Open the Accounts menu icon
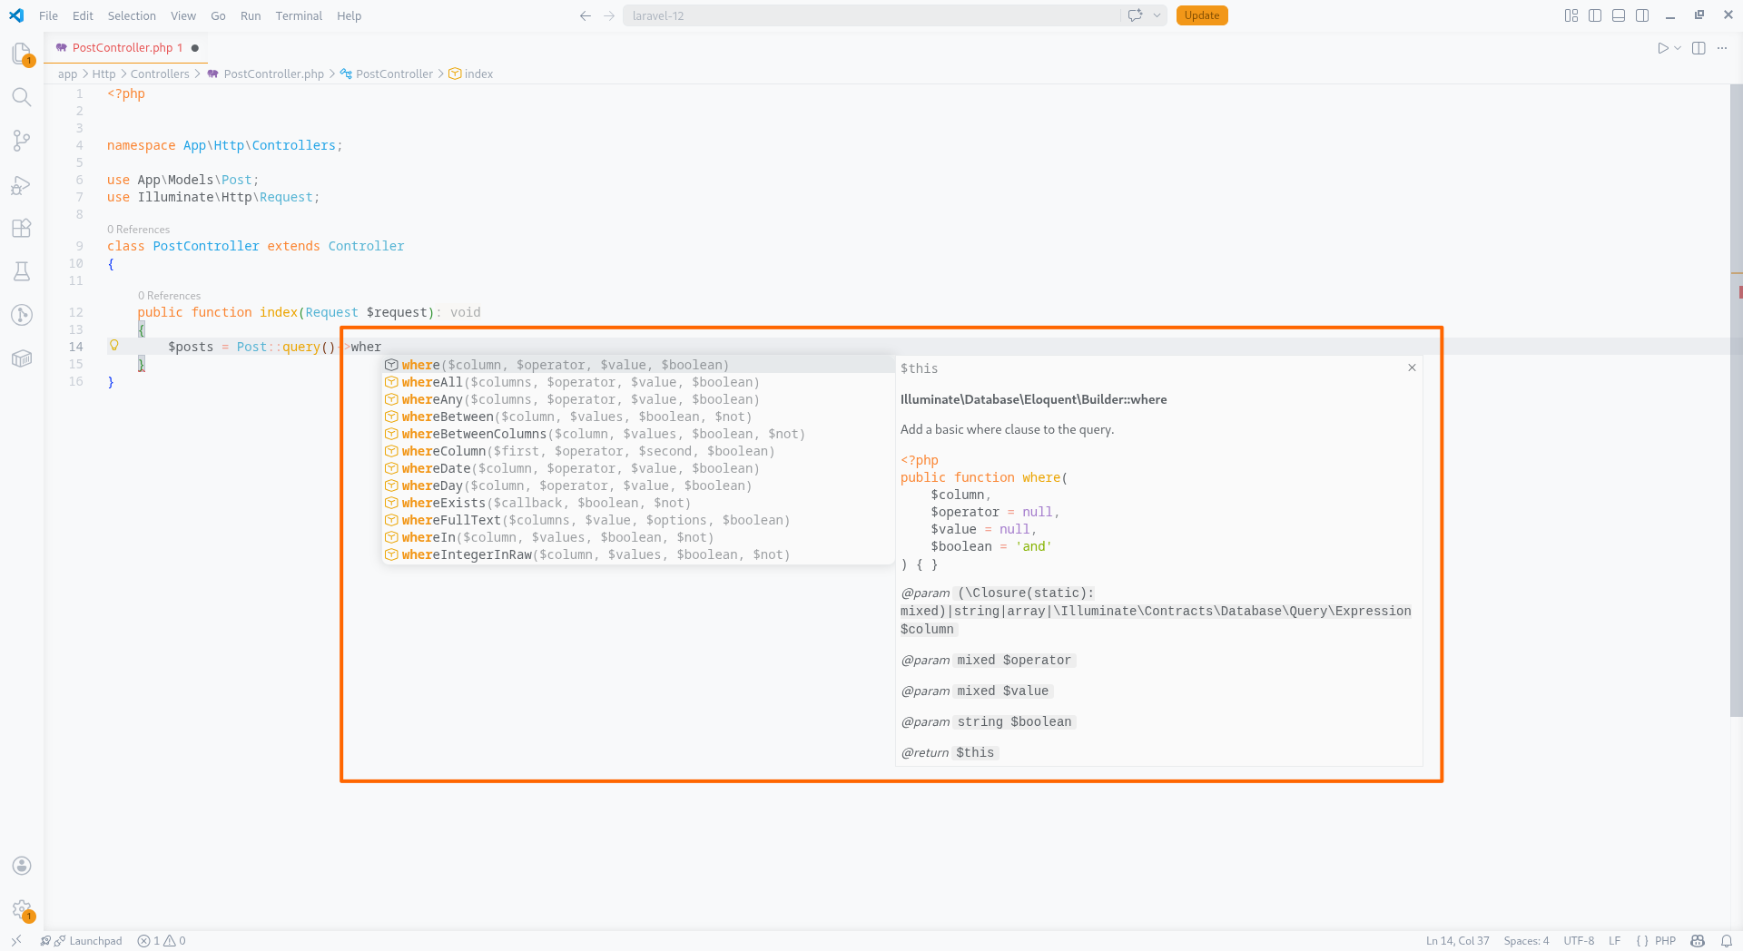The width and height of the screenshot is (1743, 951). 22,866
